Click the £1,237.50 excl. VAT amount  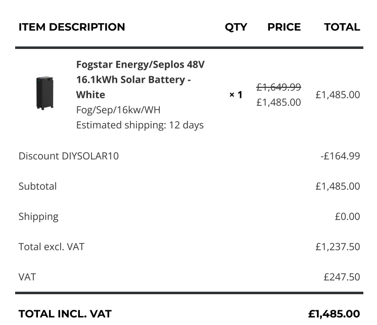tap(338, 247)
